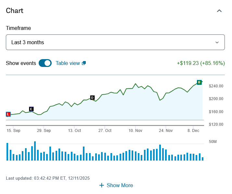Toggle the Show events switch off
Image resolution: width=232 pixels, height=194 pixels.
[45, 63]
